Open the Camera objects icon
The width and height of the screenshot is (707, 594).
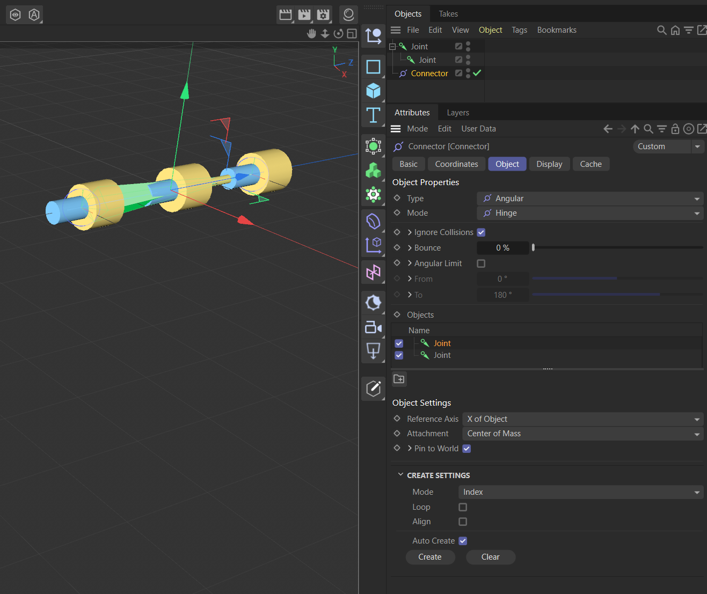[x=373, y=327]
